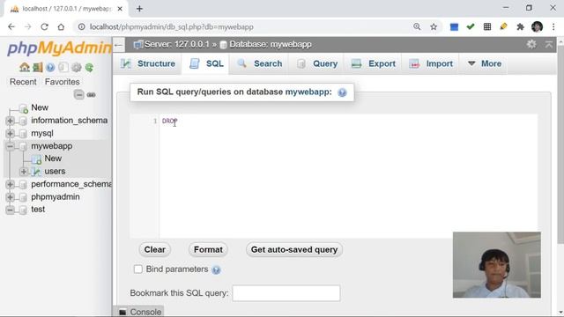Expand phpmyadmin database node
Viewport: 564px width, 317px height.
10,197
